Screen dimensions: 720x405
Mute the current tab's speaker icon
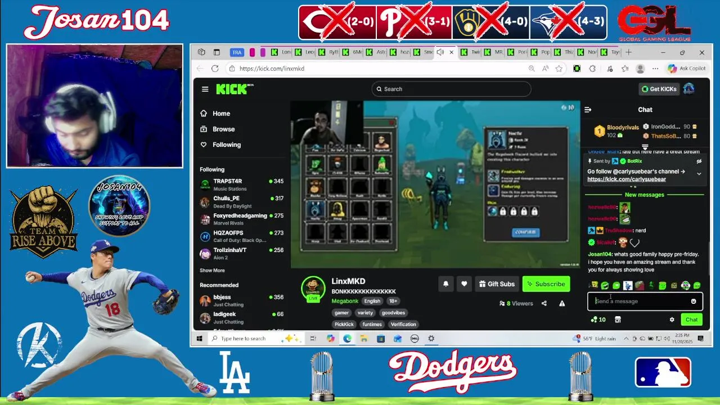pos(440,52)
